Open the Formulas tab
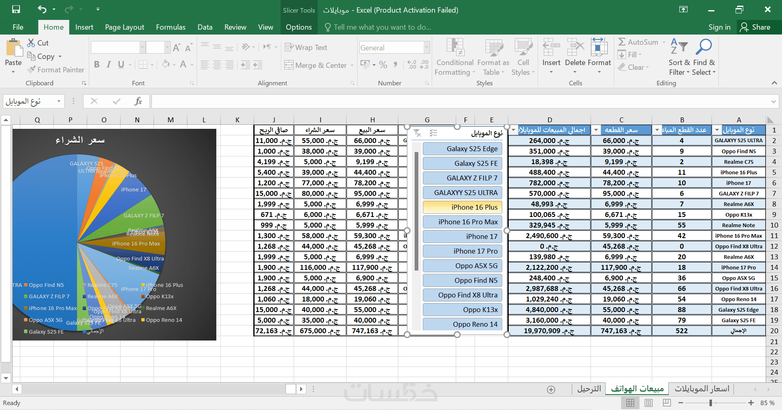 click(171, 27)
